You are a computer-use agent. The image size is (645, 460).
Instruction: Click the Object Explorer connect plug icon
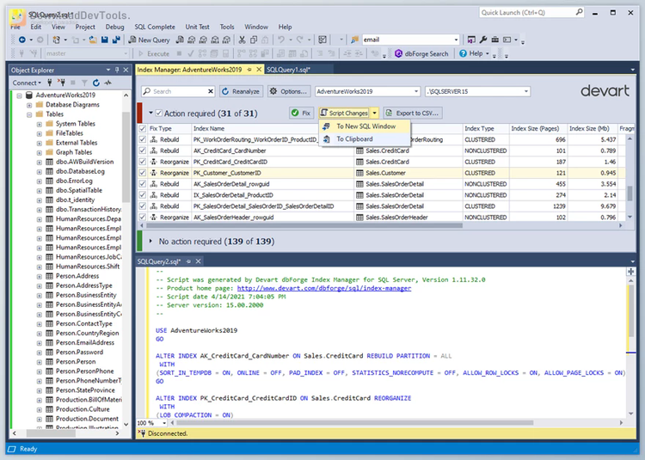point(50,83)
